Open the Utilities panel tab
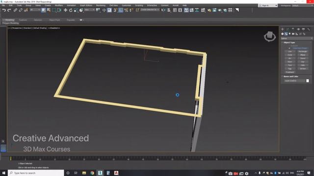This screenshot has width=314, height=176. click(x=309, y=29)
